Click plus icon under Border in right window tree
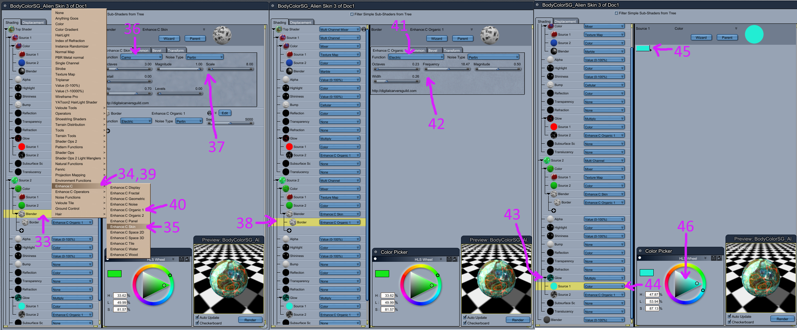The image size is (797, 330). tap(554, 210)
